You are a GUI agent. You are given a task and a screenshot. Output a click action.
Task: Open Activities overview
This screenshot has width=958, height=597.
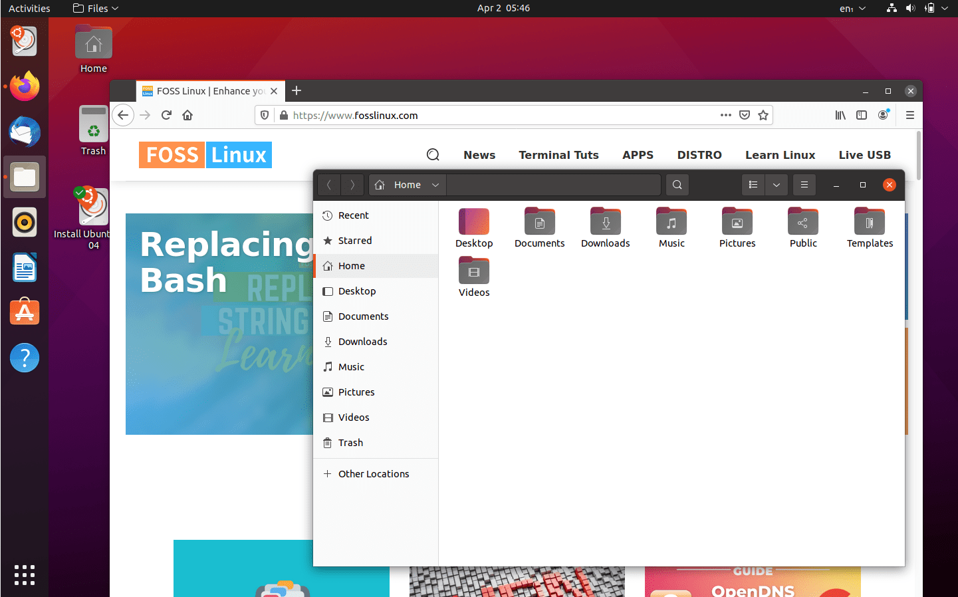[x=29, y=9]
